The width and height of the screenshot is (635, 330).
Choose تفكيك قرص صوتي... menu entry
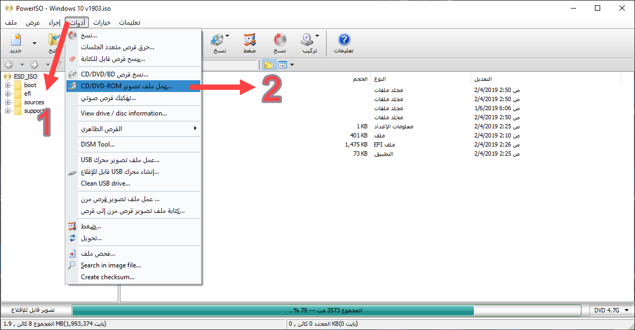tap(134, 98)
